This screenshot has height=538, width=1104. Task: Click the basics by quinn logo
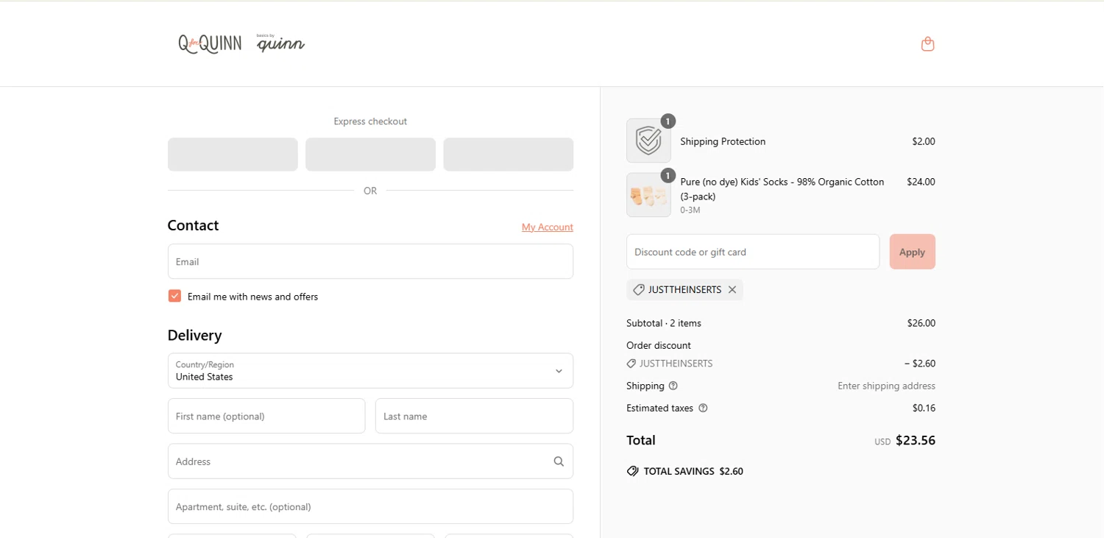pyautogui.click(x=280, y=43)
